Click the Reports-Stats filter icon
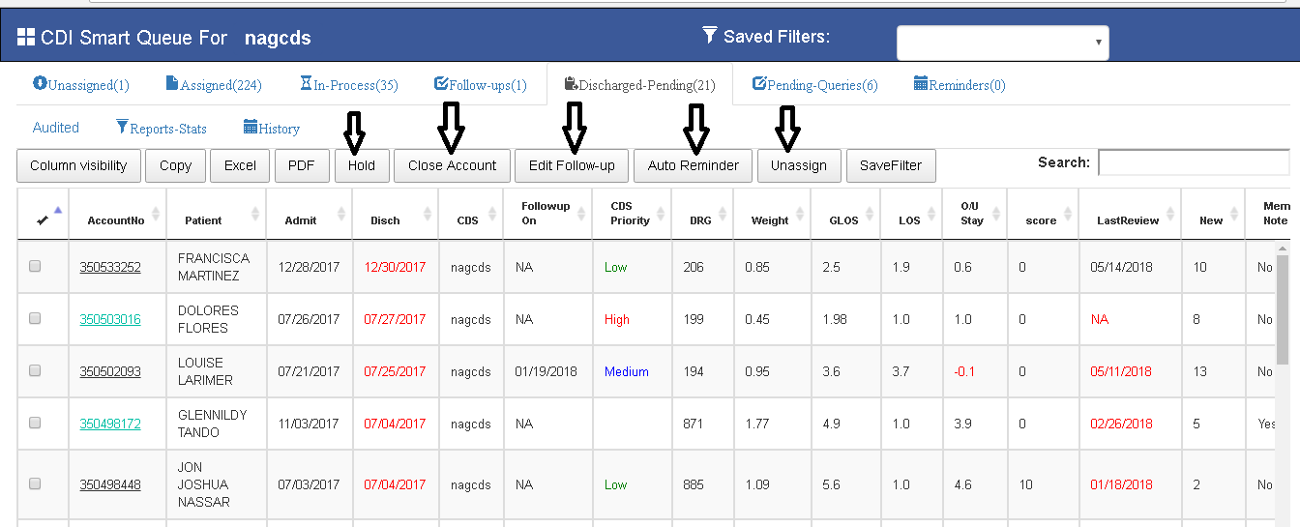 tap(122, 127)
